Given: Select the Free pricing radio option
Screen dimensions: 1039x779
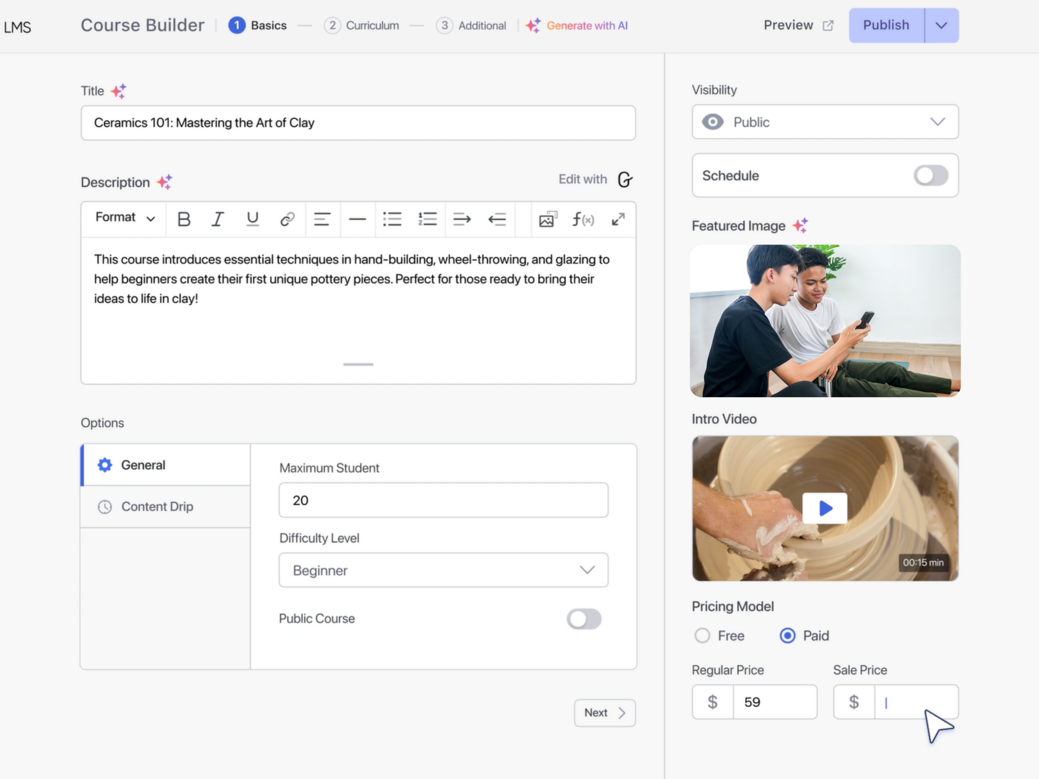Looking at the screenshot, I should point(702,636).
